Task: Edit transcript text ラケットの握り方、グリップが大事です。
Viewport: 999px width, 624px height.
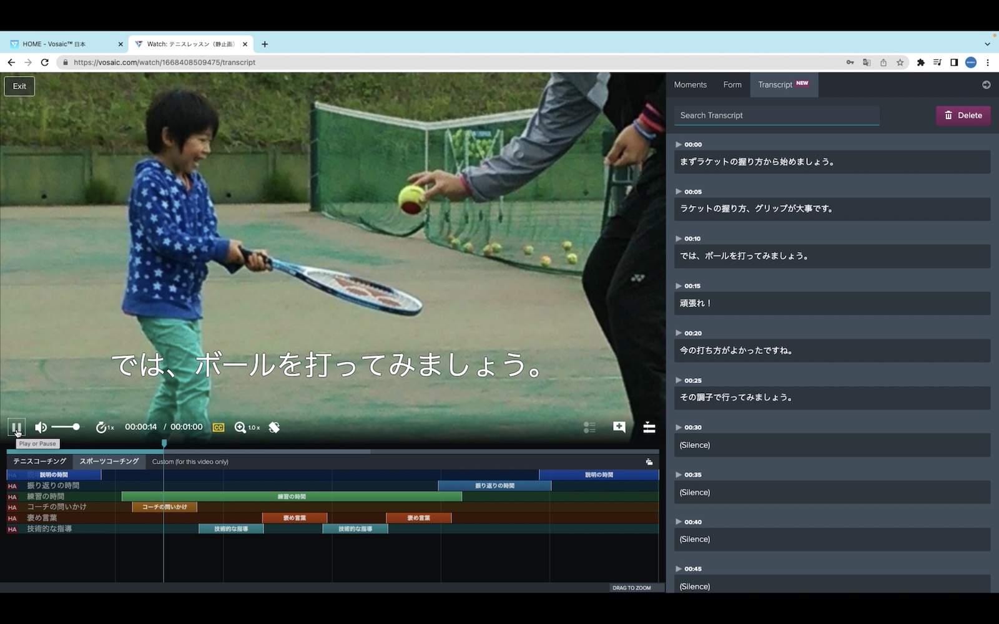Action: pos(832,209)
